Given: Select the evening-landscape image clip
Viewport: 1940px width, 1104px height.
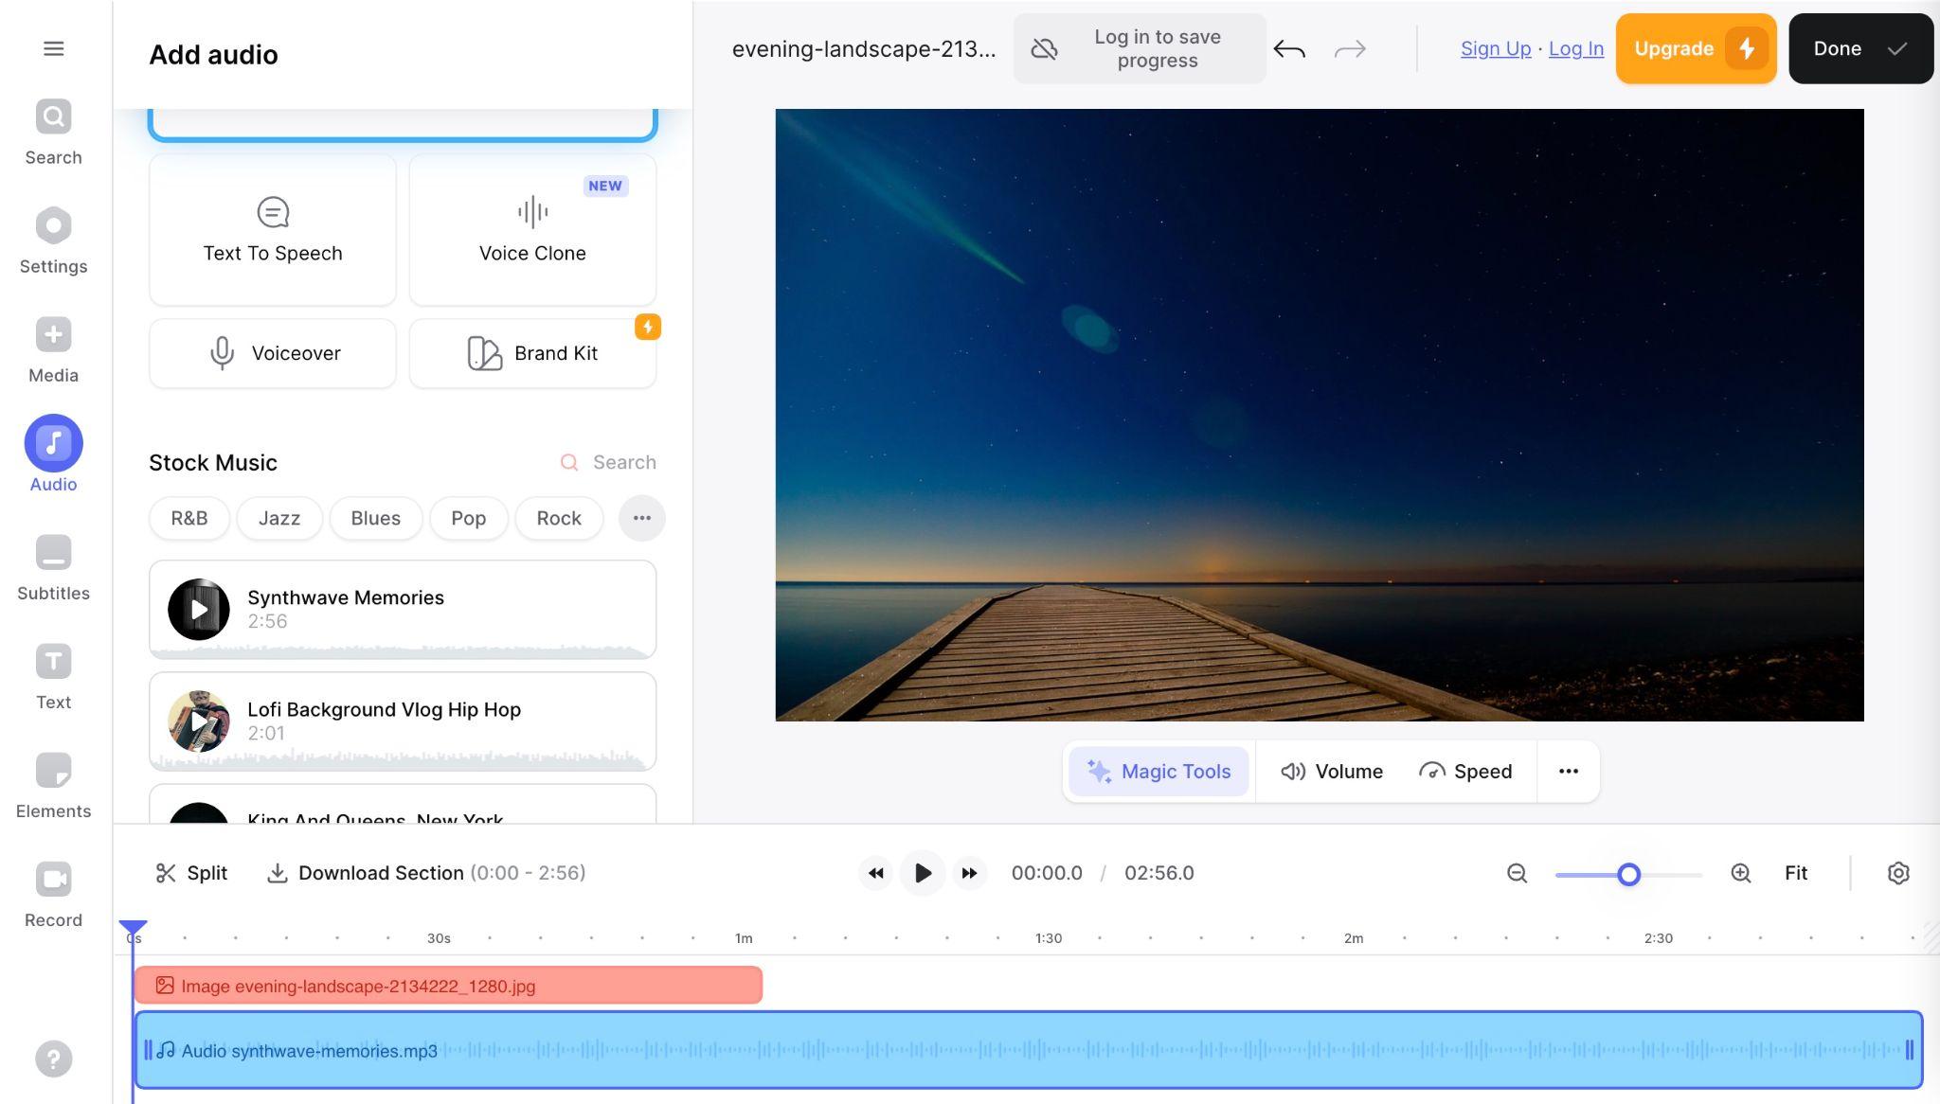Looking at the screenshot, I should (x=448, y=986).
